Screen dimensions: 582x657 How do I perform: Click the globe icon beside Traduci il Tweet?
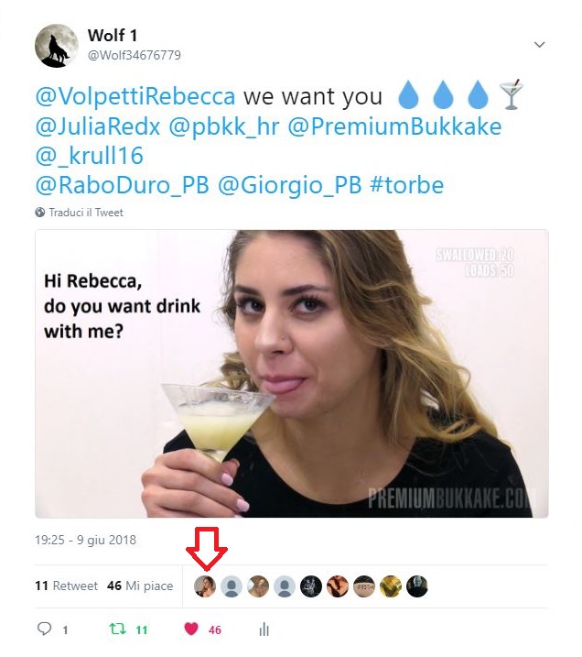(40, 213)
